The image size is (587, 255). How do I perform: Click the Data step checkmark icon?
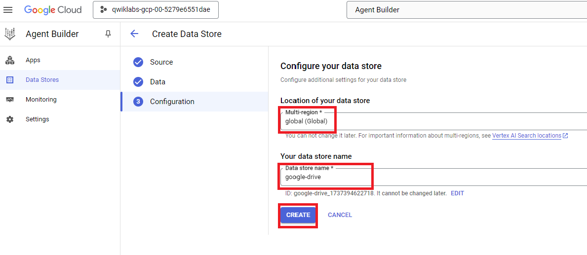(x=138, y=82)
